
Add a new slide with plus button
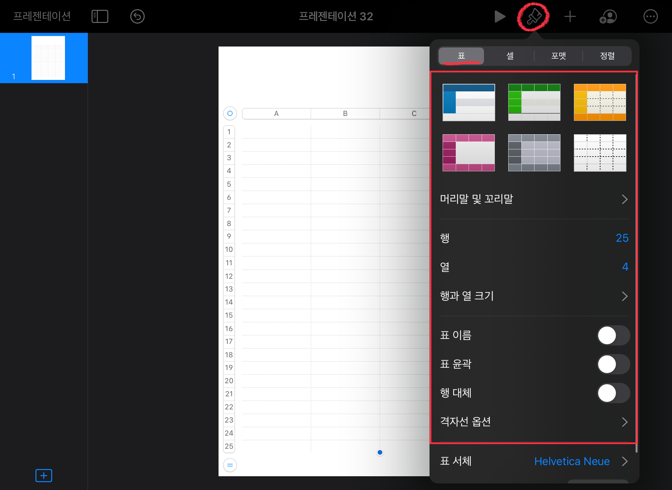(44, 475)
